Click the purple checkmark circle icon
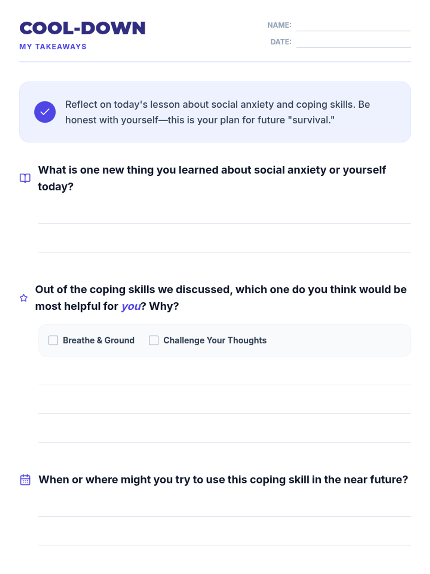The image size is (430, 574). (x=45, y=112)
